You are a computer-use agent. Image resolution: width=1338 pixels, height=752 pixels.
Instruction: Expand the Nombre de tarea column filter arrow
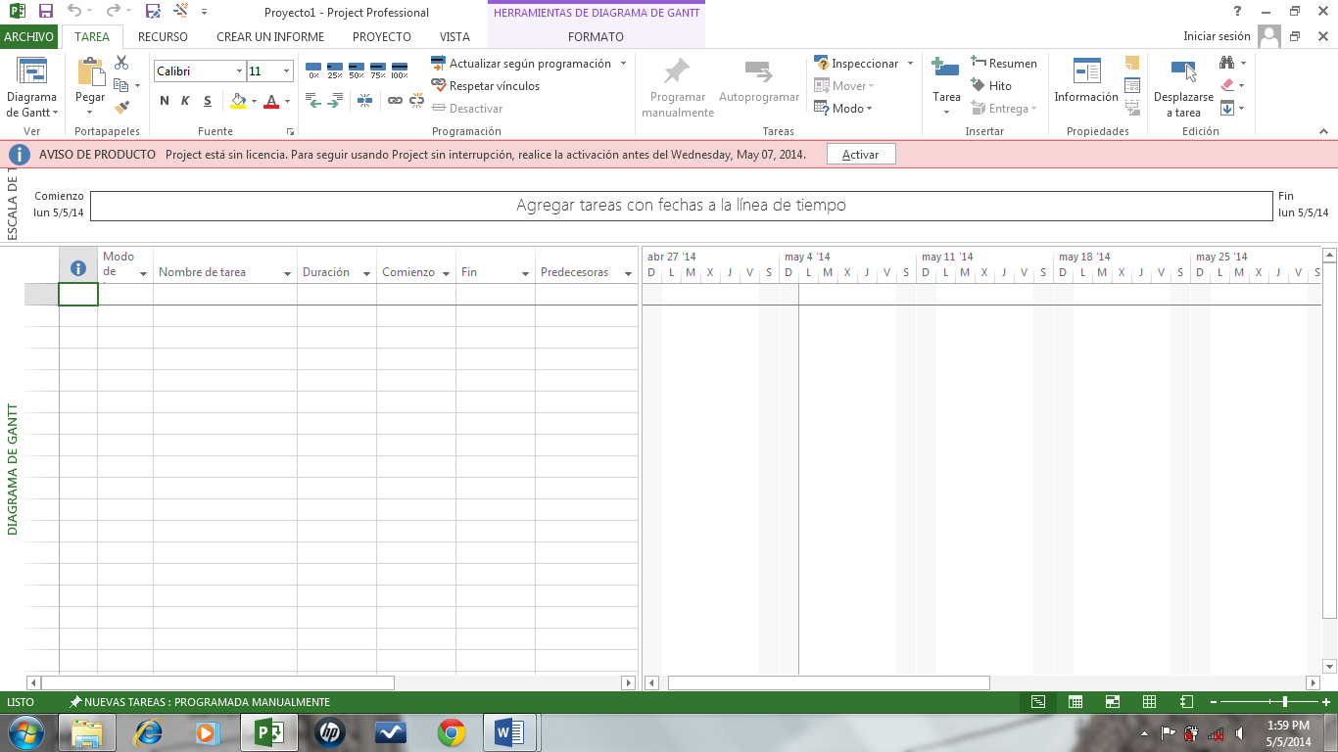point(288,274)
